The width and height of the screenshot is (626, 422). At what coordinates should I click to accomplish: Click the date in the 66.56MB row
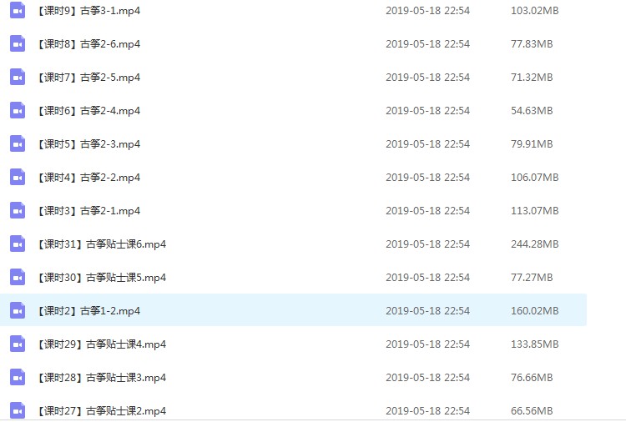(427, 411)
